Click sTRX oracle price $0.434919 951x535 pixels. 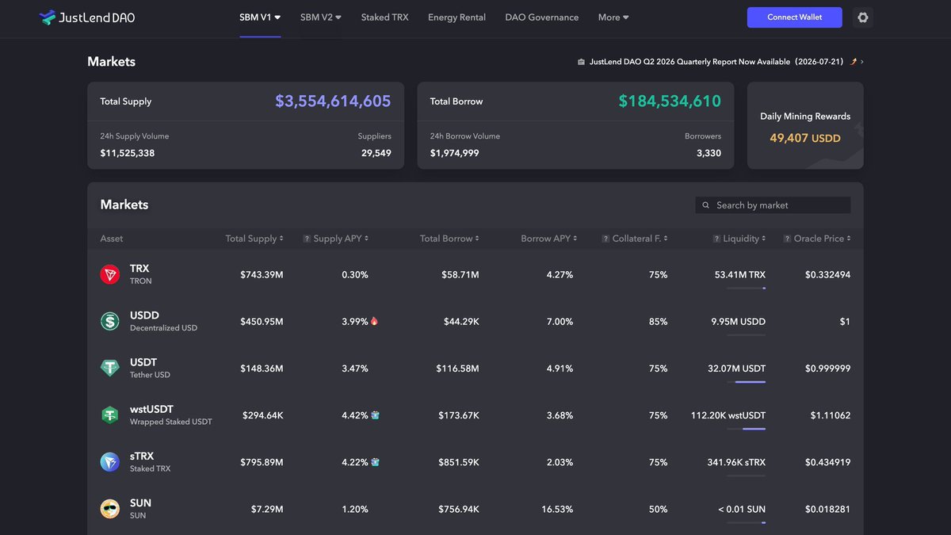click(828, 463)
